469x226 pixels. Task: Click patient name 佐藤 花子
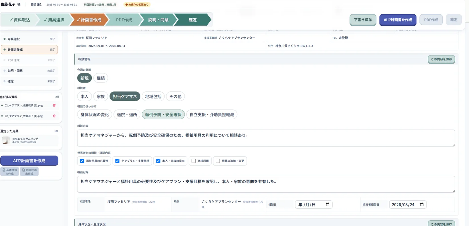coord(8,5)
